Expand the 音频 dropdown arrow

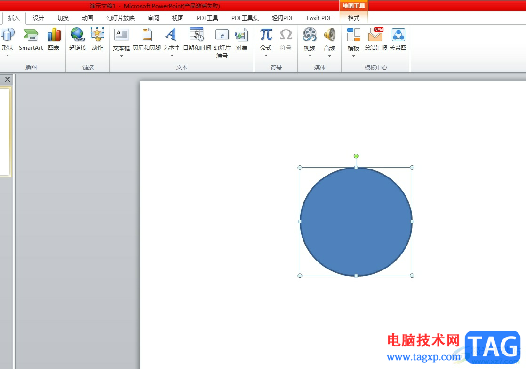329,56
